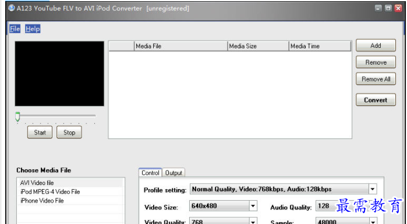
Task: Open the File menu
Action: (15, 29)
